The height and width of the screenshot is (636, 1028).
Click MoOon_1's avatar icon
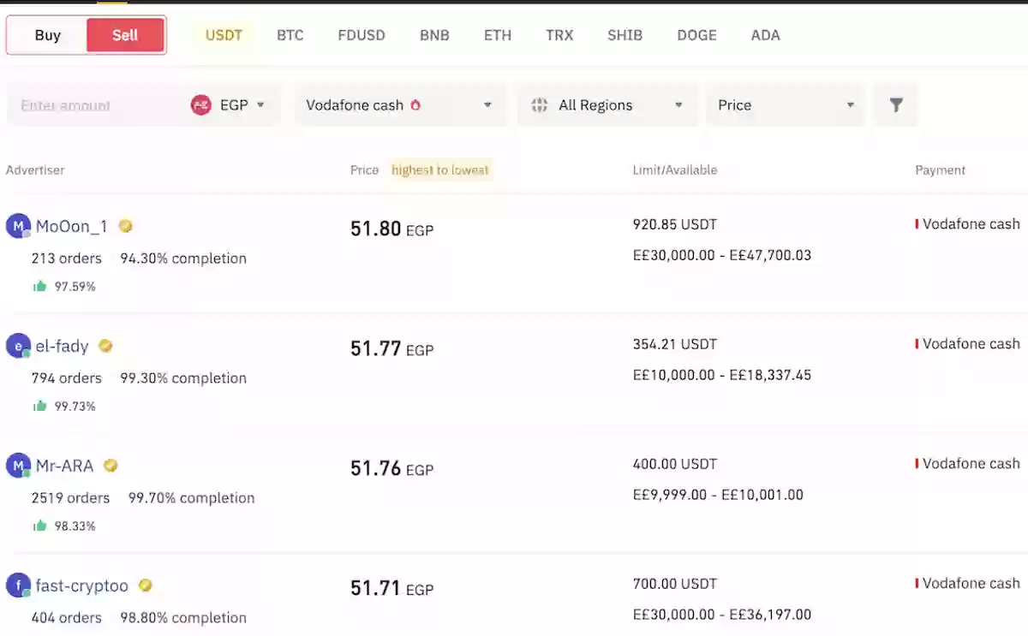pyautogui.click(x=18, y=225)
